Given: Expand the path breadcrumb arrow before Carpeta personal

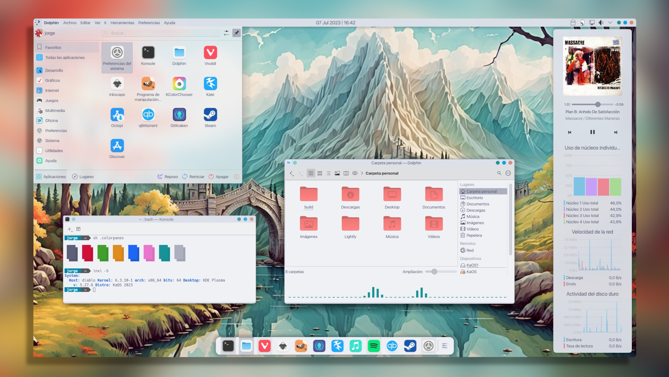Looking at the screenshot, I should (362, 173).
